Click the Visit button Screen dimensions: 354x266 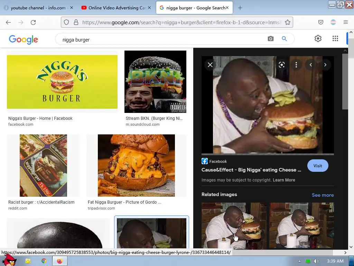pos(318,166)
